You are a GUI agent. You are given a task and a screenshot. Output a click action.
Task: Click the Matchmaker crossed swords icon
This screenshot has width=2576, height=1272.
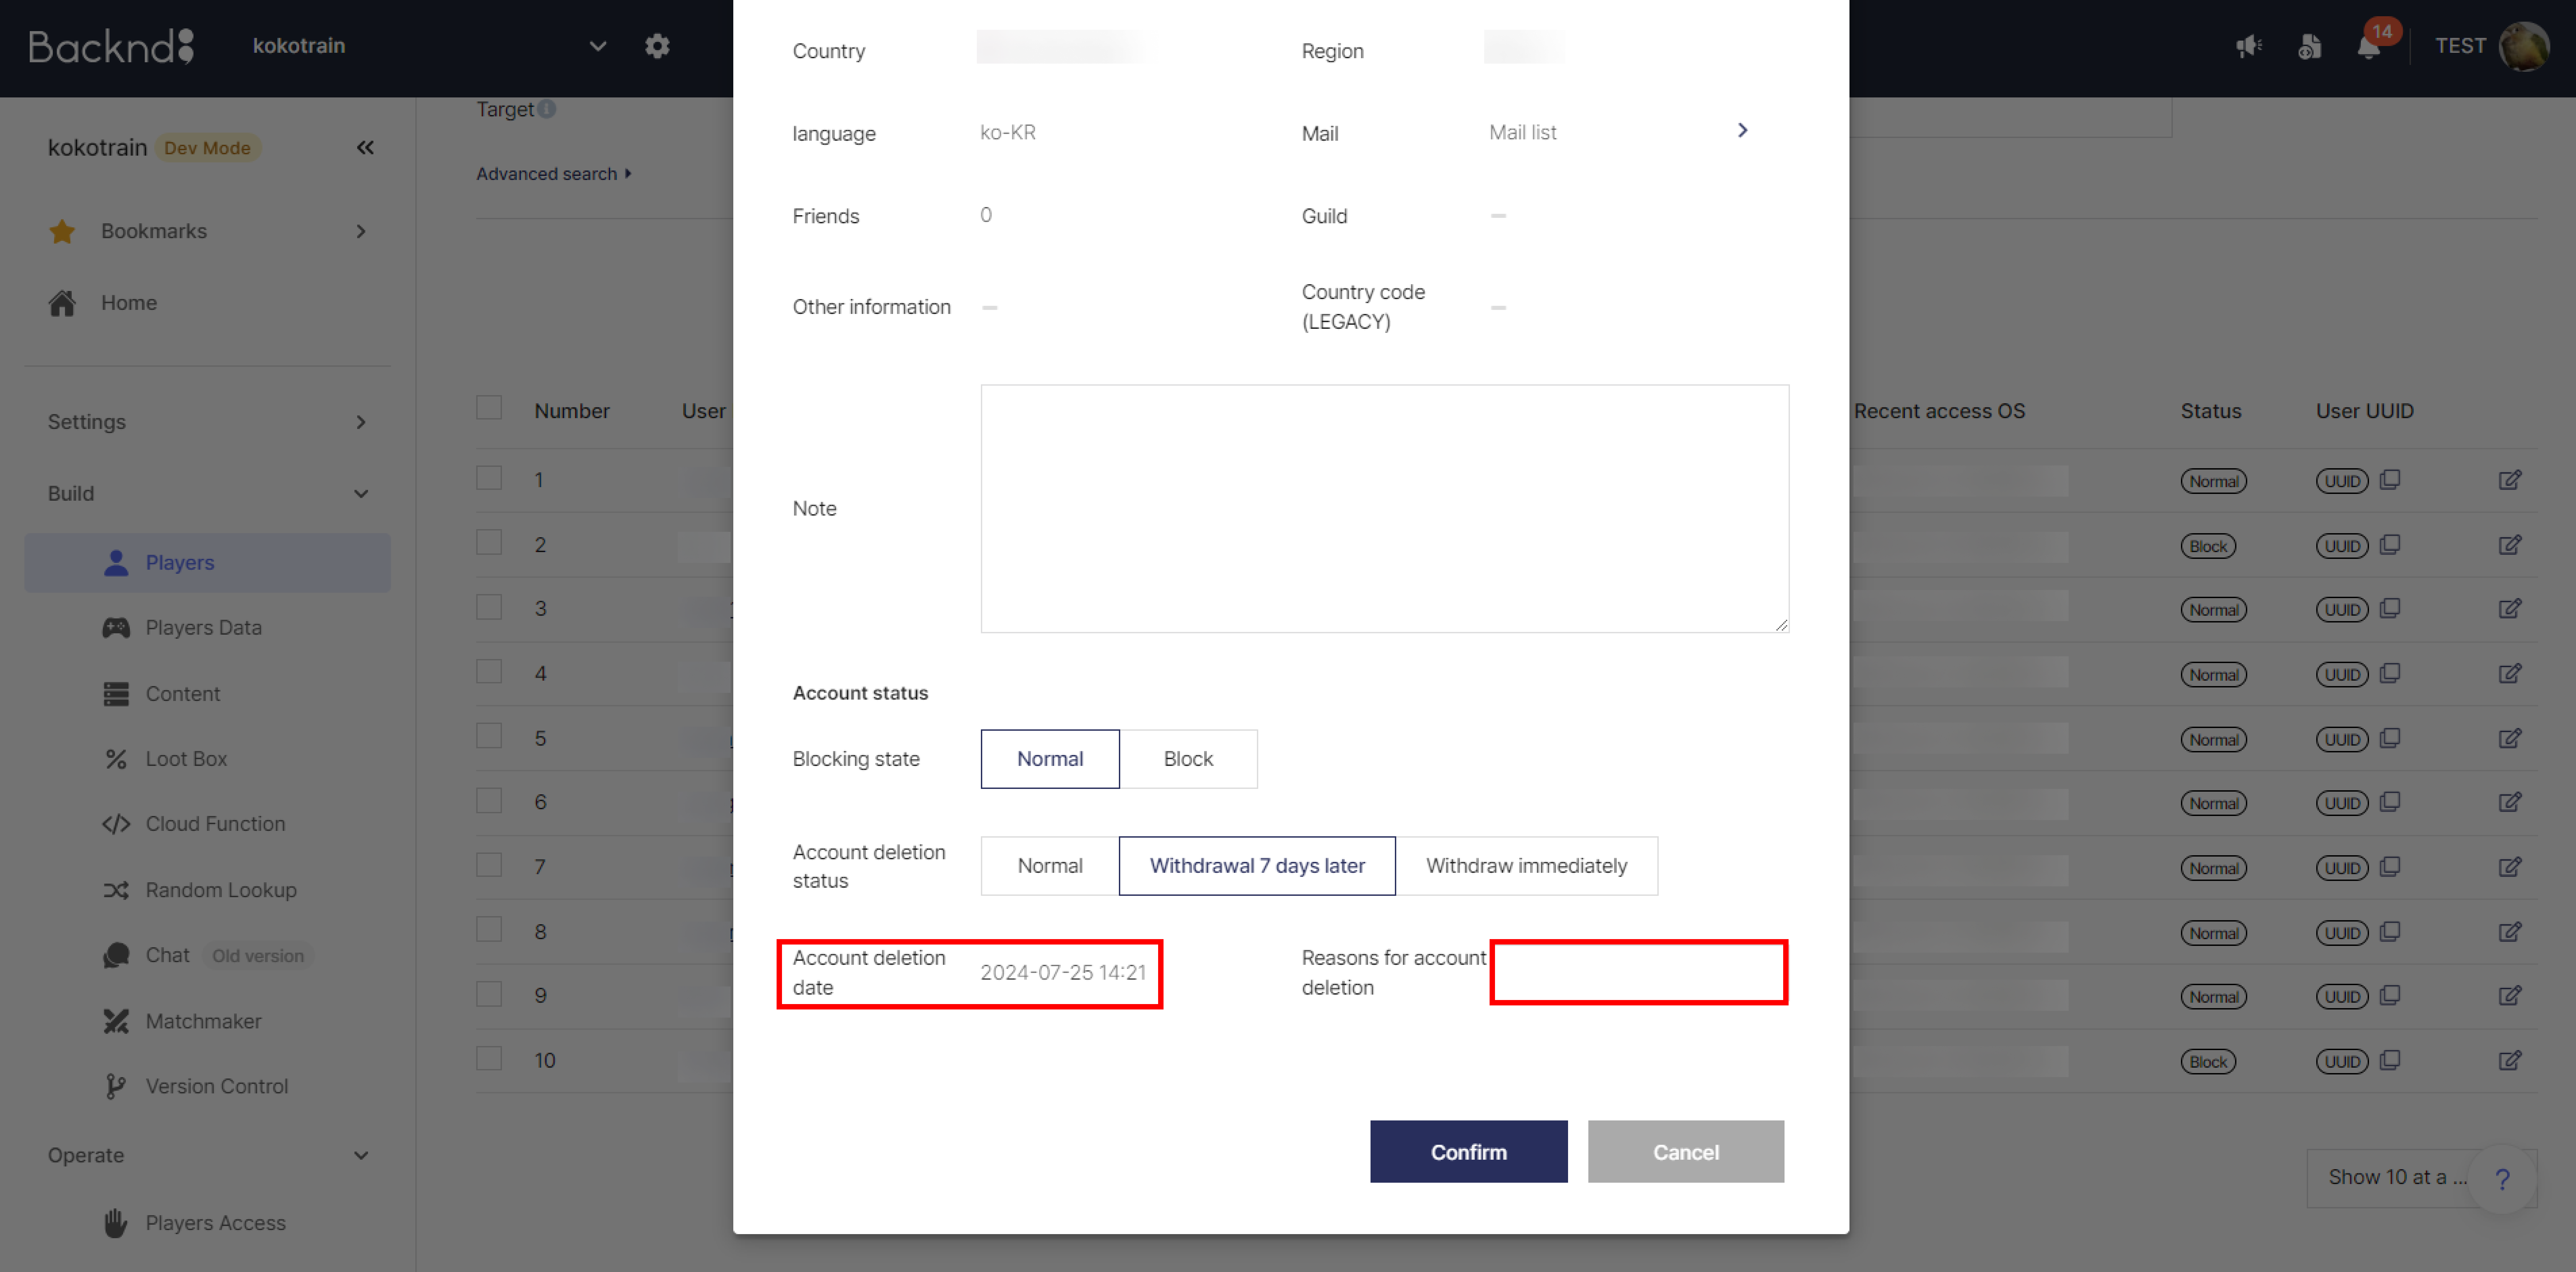tap(116, 1021)
